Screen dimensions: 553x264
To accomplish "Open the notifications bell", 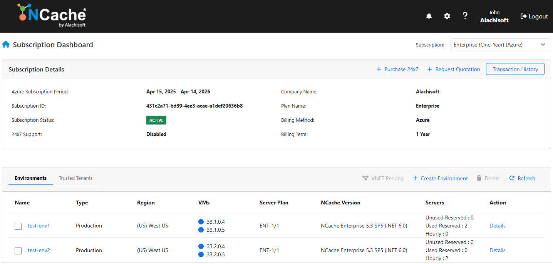I will [429, 16].
